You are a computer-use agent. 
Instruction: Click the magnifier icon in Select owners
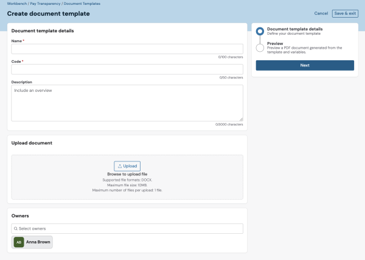coord(16,228)
